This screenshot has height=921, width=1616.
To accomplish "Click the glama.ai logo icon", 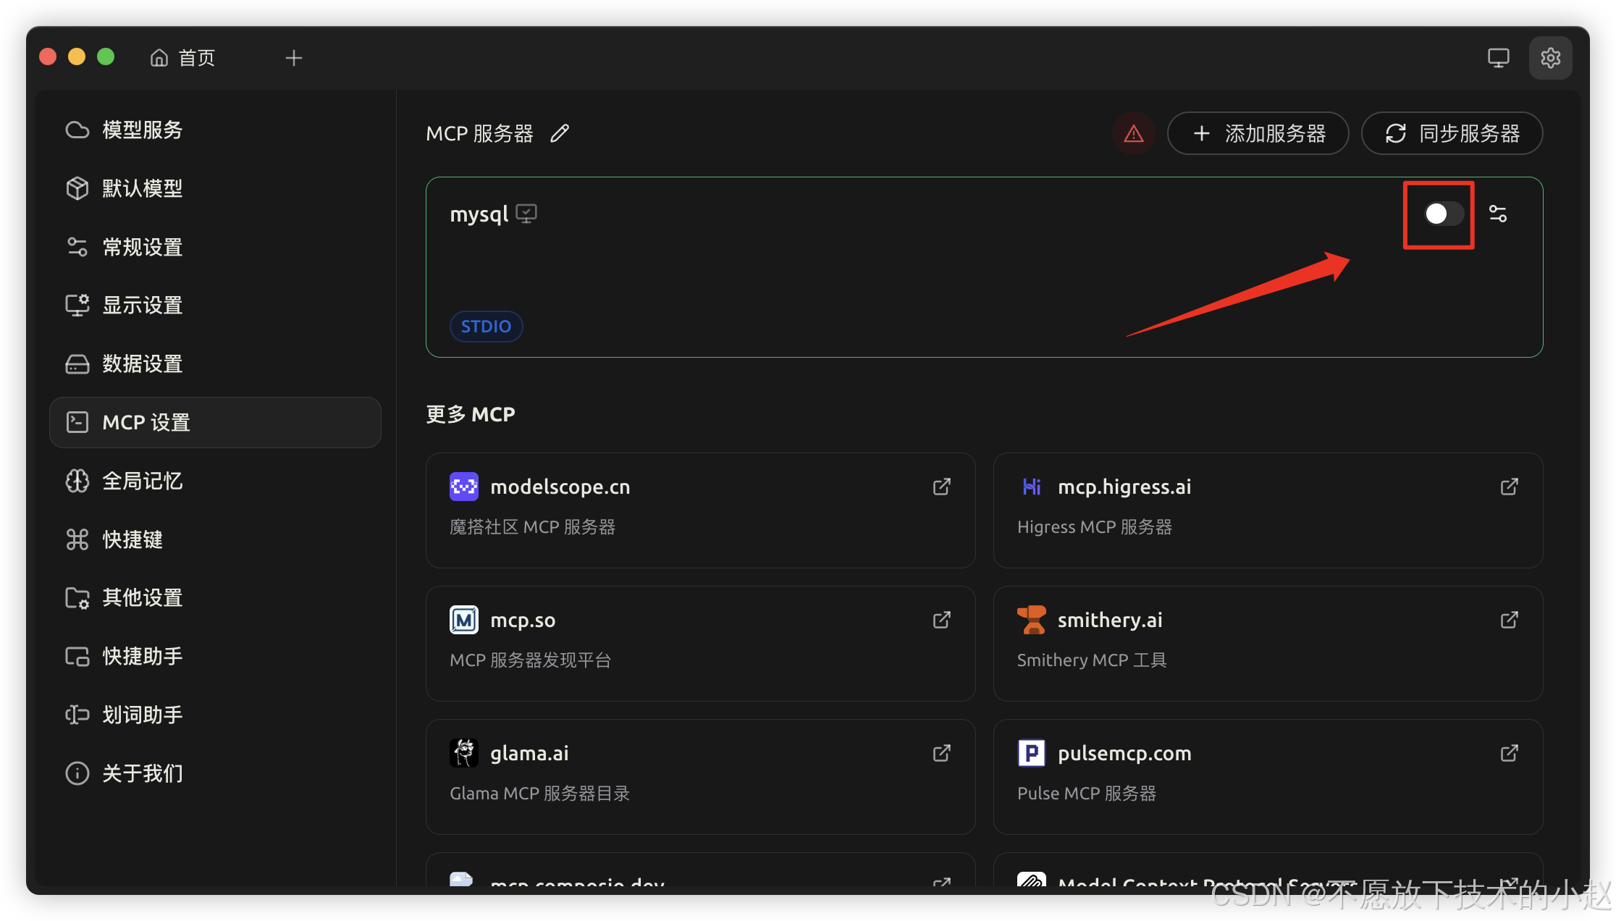I will click(x=464, y=753).
